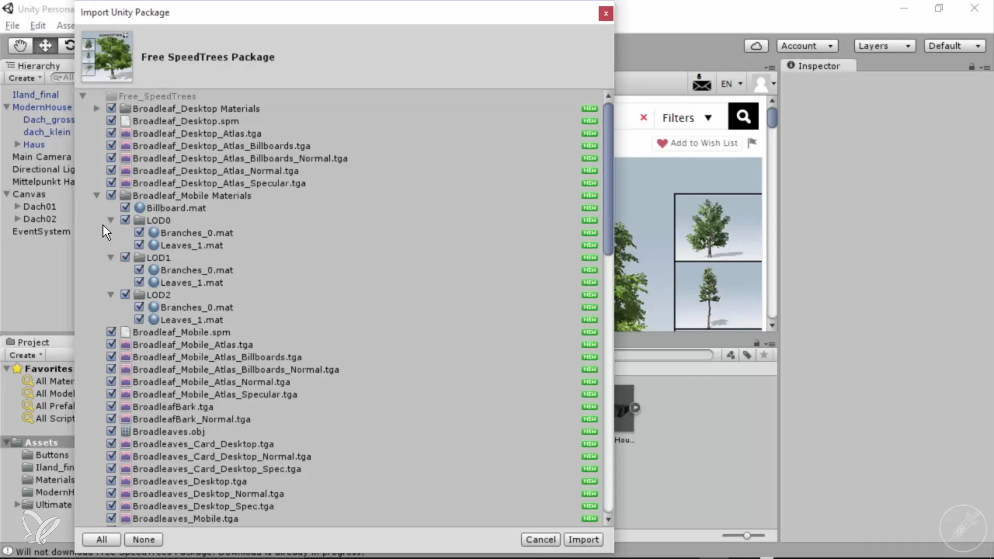Click Cancel in Import Unity Package

[540, 539]
